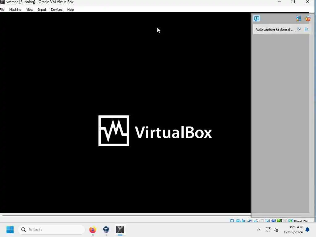Viewport: 316px width, 237px height.
Task: Open the Help menu
Action: pos(71,10)
